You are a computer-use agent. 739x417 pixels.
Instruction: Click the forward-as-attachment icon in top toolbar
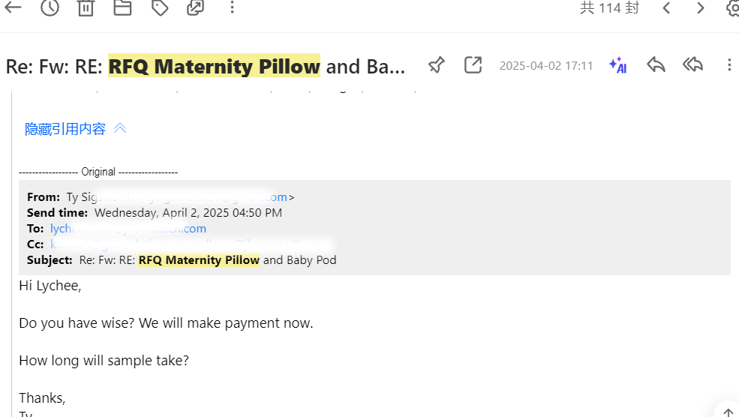(195, 7)
